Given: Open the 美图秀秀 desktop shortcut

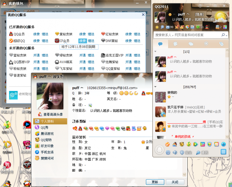Looking at the screenshot, I should 7,168.
